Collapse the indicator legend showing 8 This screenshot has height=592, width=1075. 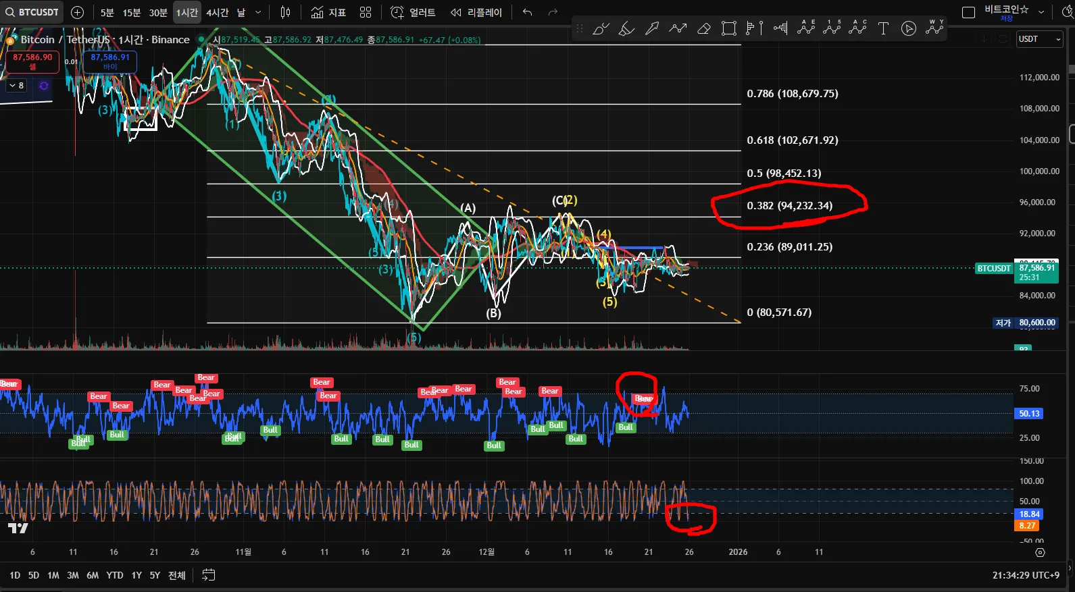(x=16, y=86)
